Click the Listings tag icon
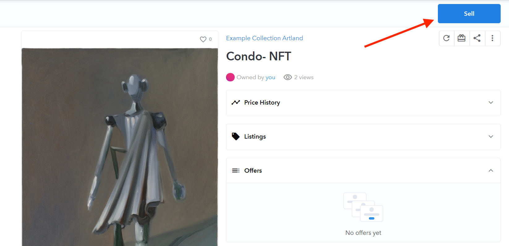 click(x=236, y=136)
